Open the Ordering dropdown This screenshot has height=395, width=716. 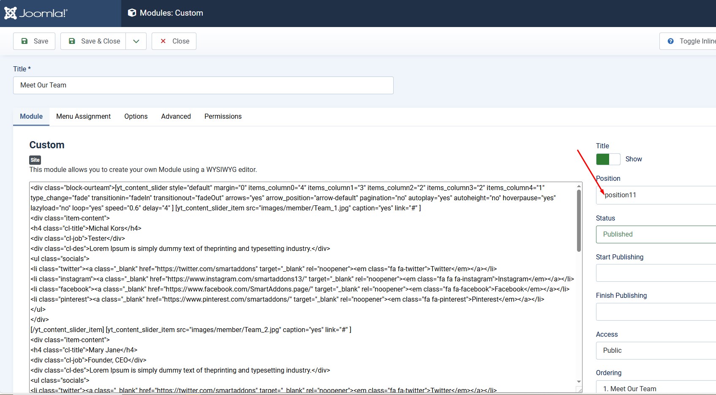pos(656,389)
